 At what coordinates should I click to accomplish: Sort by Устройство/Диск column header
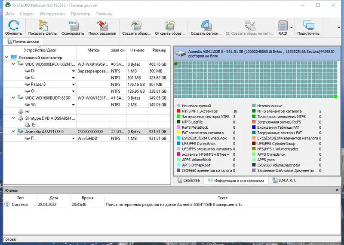pos(40,50)
